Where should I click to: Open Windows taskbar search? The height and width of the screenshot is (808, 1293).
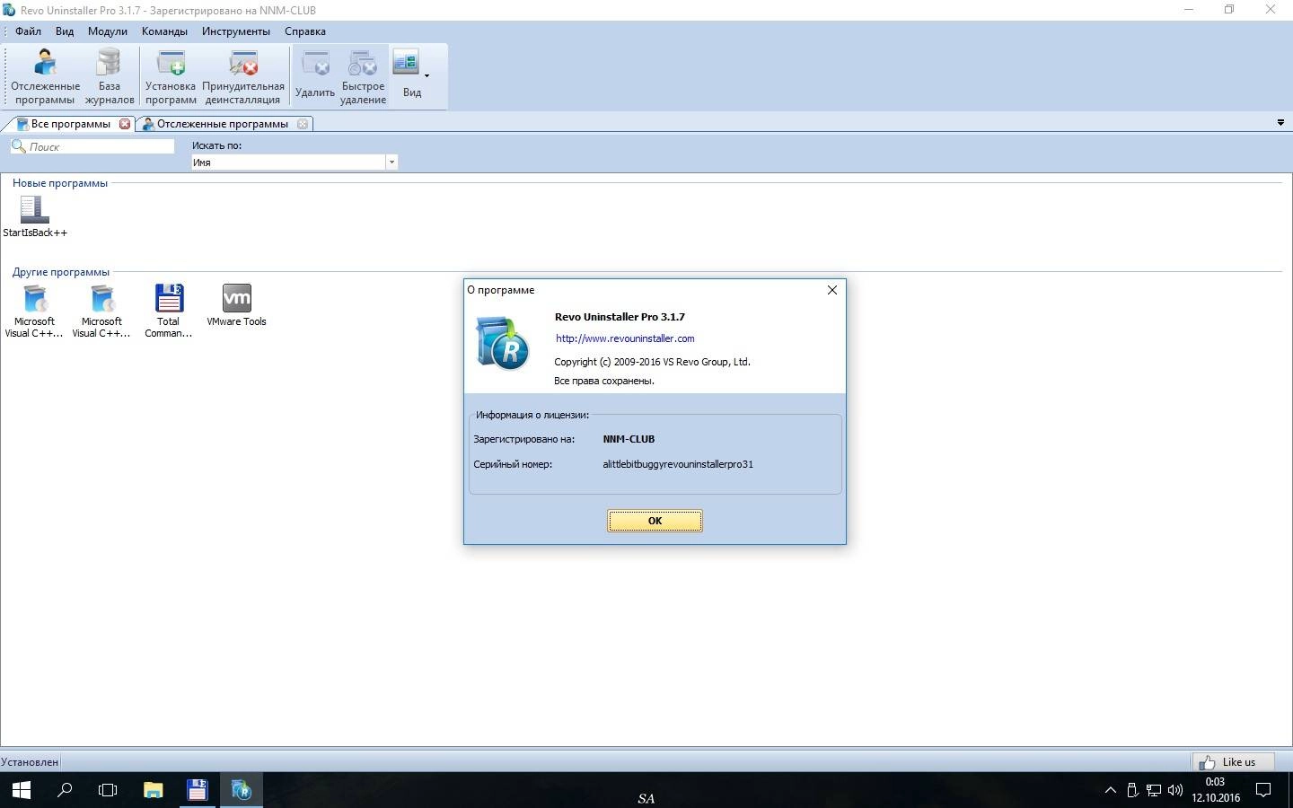65,790
